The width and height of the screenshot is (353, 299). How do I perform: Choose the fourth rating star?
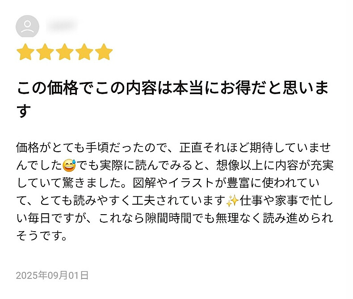click(84, 52)
